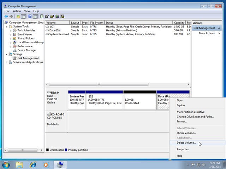Image resolution: width=226 pixels, height=169 pixels.
Task: Click the tree pane horizontal scrollbar
Action: pos(23,150)
